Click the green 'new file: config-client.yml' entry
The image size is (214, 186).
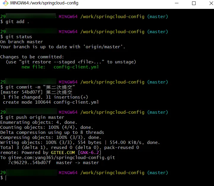point(60,67)
